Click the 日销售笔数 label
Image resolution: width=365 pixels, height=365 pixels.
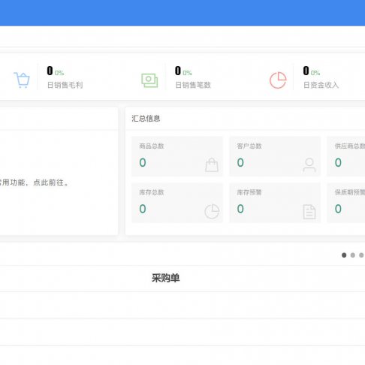tap(193, 85)
